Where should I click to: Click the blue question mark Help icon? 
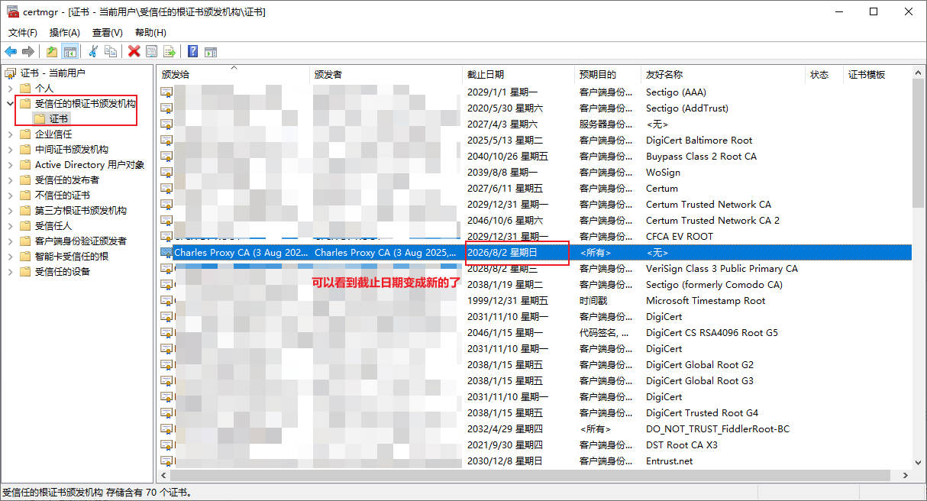193,51
